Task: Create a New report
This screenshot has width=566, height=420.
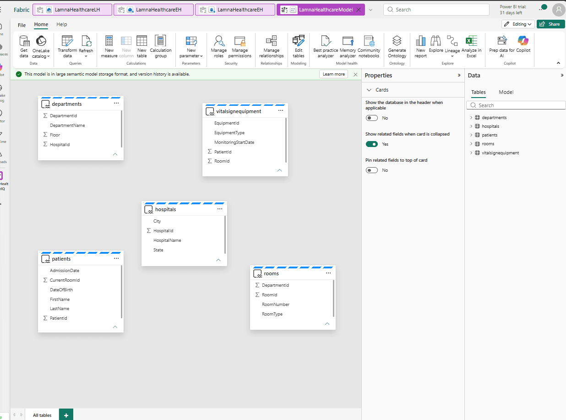Action: tap(421, 47)
